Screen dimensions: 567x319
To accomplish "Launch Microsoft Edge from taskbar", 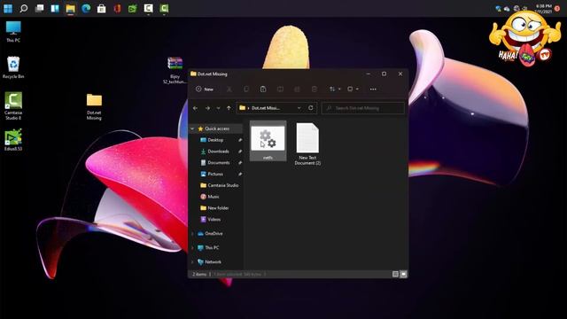I will pyautogui.click(x=86, y=8).
